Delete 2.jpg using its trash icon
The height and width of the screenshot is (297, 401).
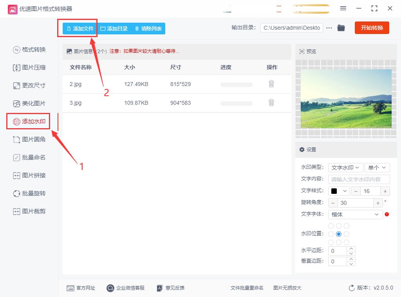click(x=271, y=84)
